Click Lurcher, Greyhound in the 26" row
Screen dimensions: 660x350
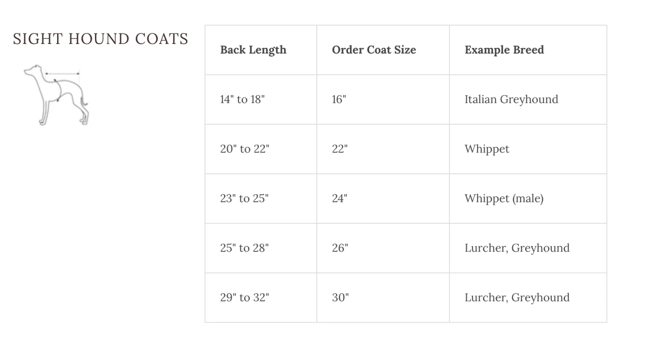(x=517, y=248)
